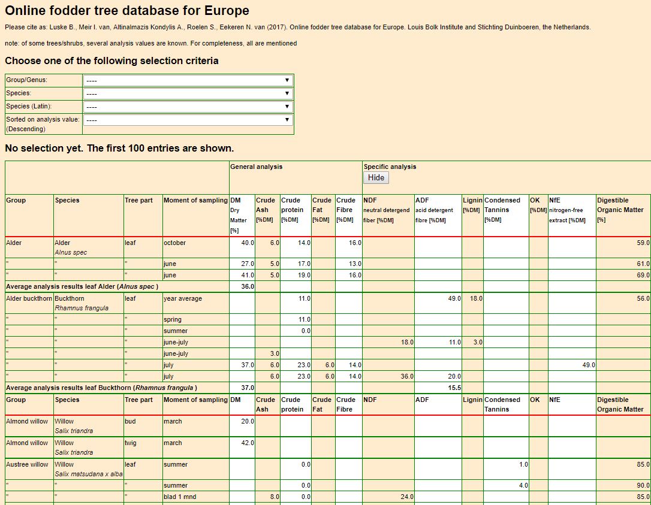
Task: Select the 'Please cite as' citation line
Action: click(x=298, y=28)
